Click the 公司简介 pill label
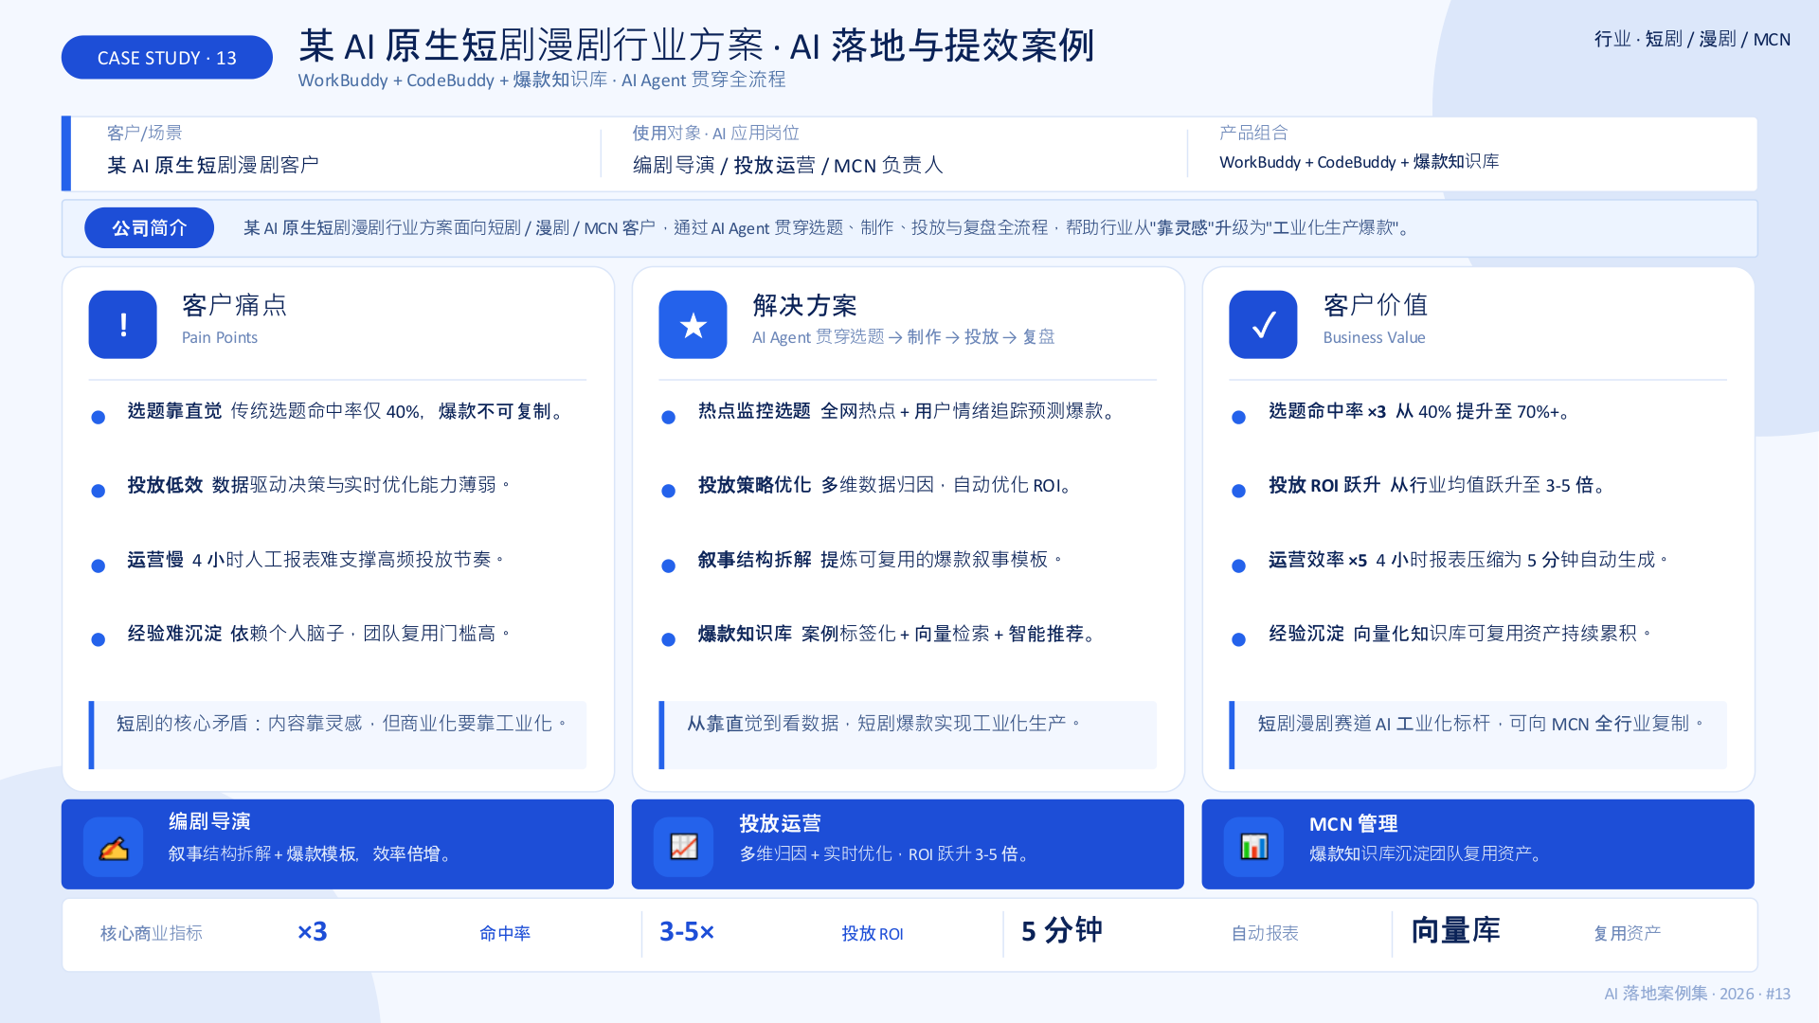The height and width of the screenshot is (1023, 1819). (x=149, y=228)
